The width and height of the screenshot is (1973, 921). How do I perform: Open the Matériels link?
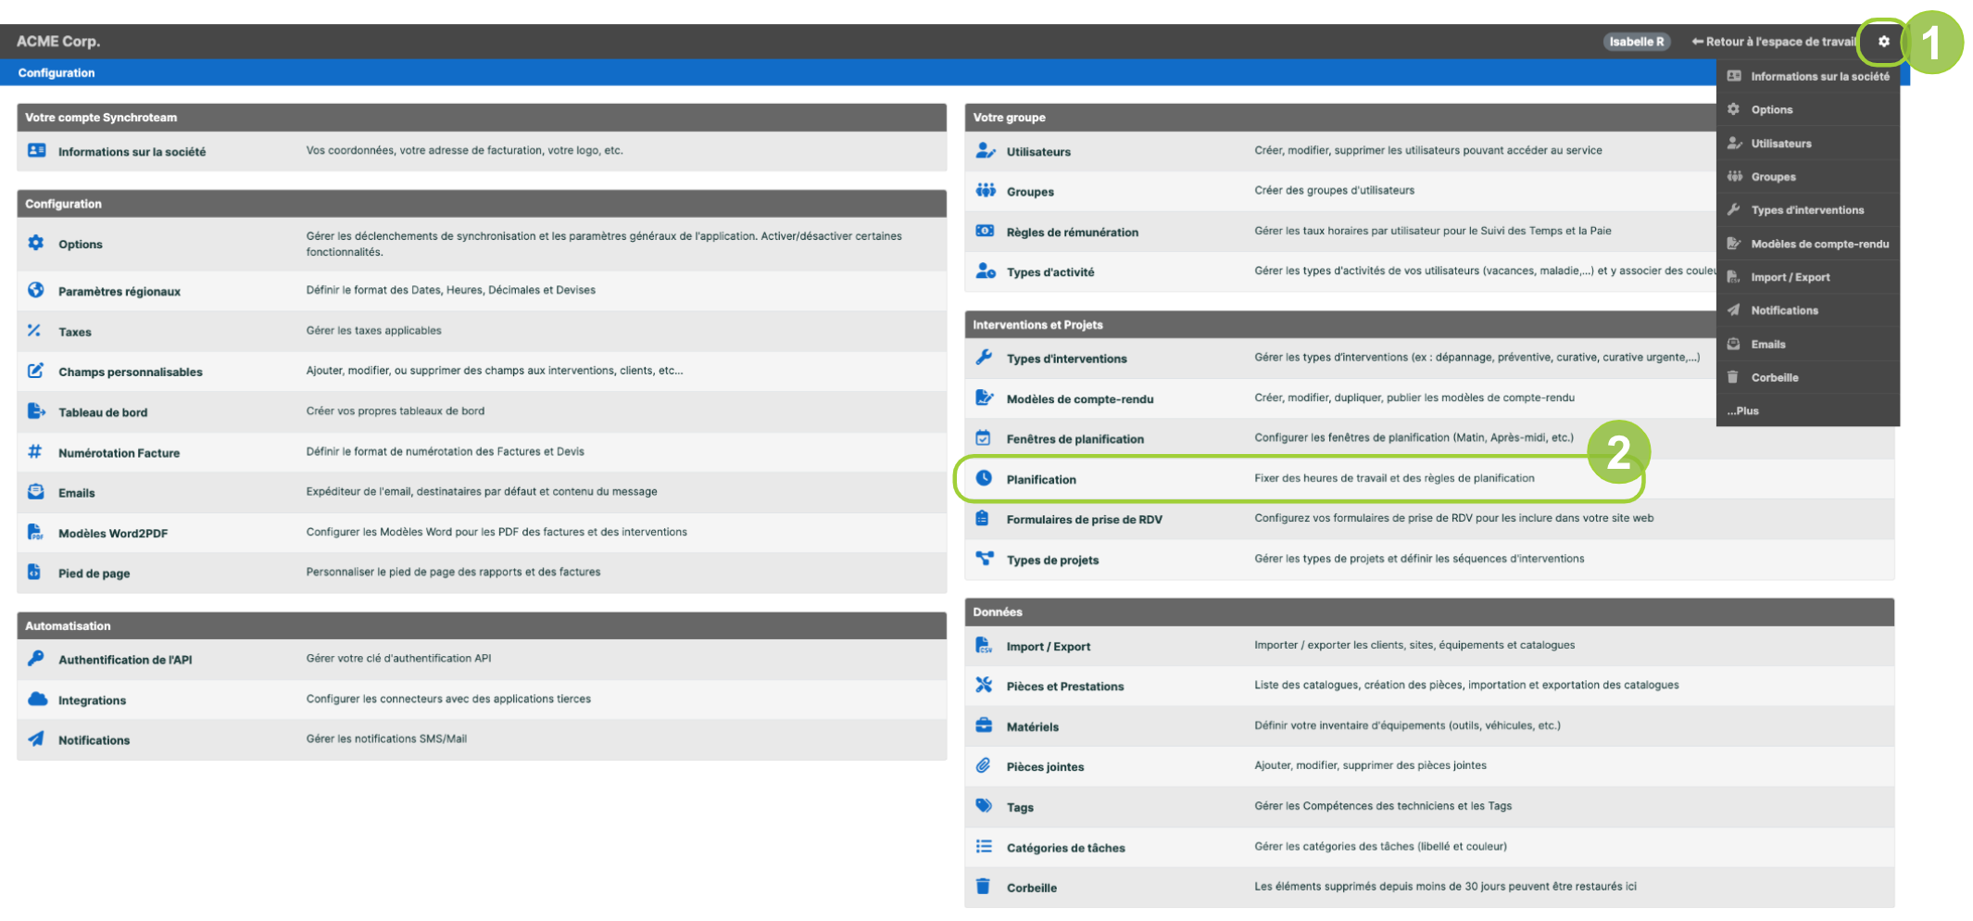(x=1032, y=727)
